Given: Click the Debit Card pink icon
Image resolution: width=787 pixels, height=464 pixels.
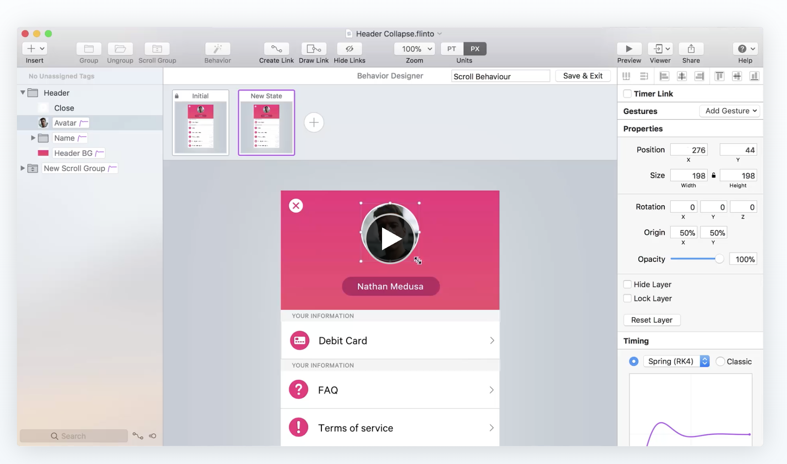Looking at the screenshot, I should pos(299,340).
